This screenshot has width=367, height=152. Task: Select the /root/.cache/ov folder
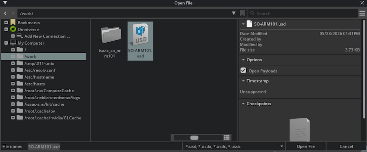[x=40, y=111]
